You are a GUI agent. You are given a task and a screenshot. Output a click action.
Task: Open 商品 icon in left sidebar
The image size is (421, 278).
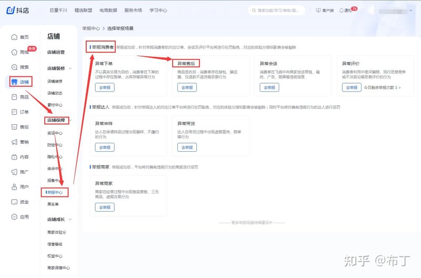14,97
